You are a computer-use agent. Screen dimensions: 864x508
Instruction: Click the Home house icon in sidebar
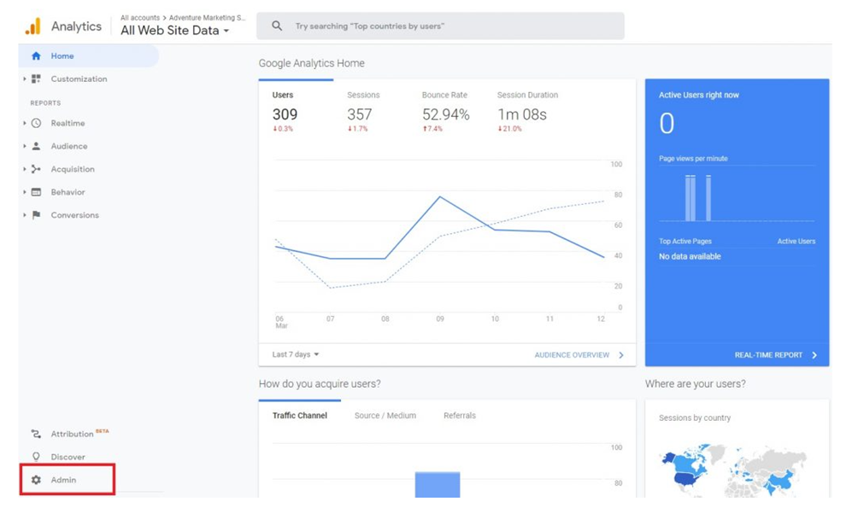pos(36,56)
